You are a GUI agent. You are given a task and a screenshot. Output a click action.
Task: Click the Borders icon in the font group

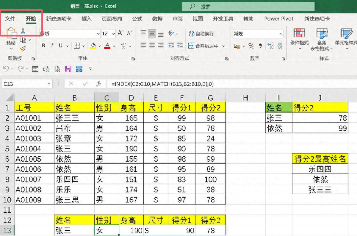pyautogui.click(x=77, y=46)
